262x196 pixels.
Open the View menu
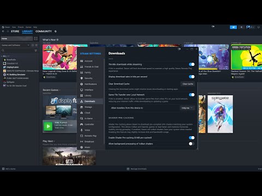pos(14,27)
